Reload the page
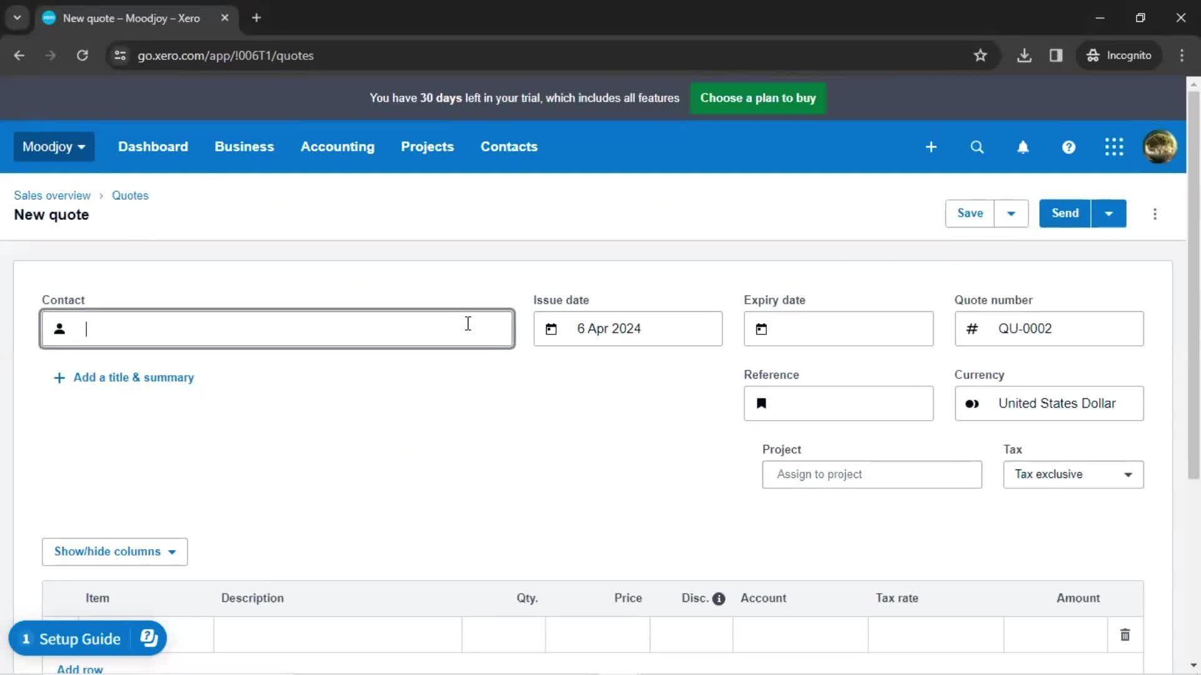1201x675 pixels. point(82,56)
